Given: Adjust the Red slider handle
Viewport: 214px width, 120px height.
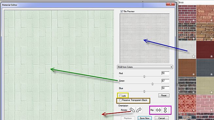Looking at the screenshot, I should [x=144, y=76].
